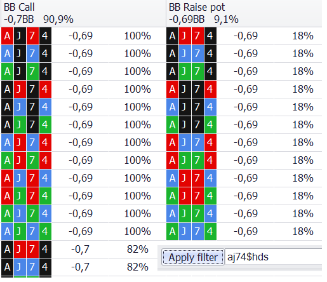Screen dimensions: 327x282
Task: Select BB Call 82% hand black A, red J, red 7, black 4
Action: tap(26, 249)
